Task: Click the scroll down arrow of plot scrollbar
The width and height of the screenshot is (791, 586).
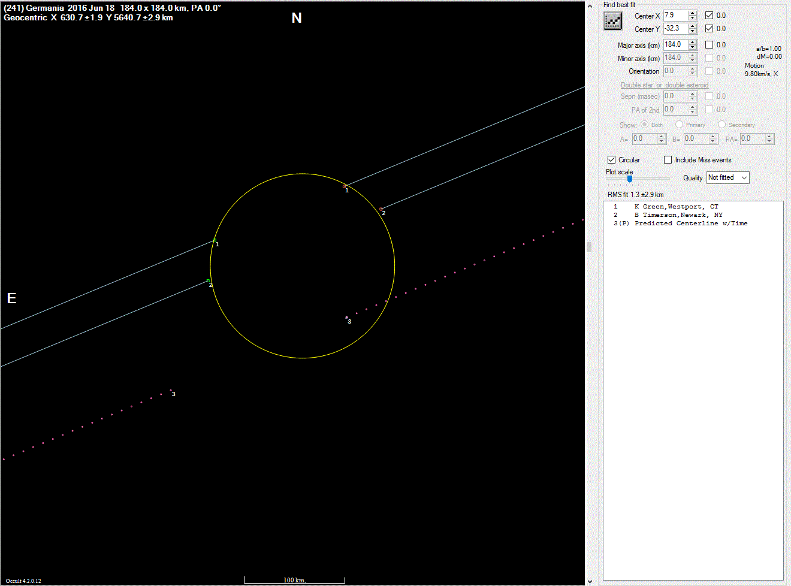Action: click(590, 581)
